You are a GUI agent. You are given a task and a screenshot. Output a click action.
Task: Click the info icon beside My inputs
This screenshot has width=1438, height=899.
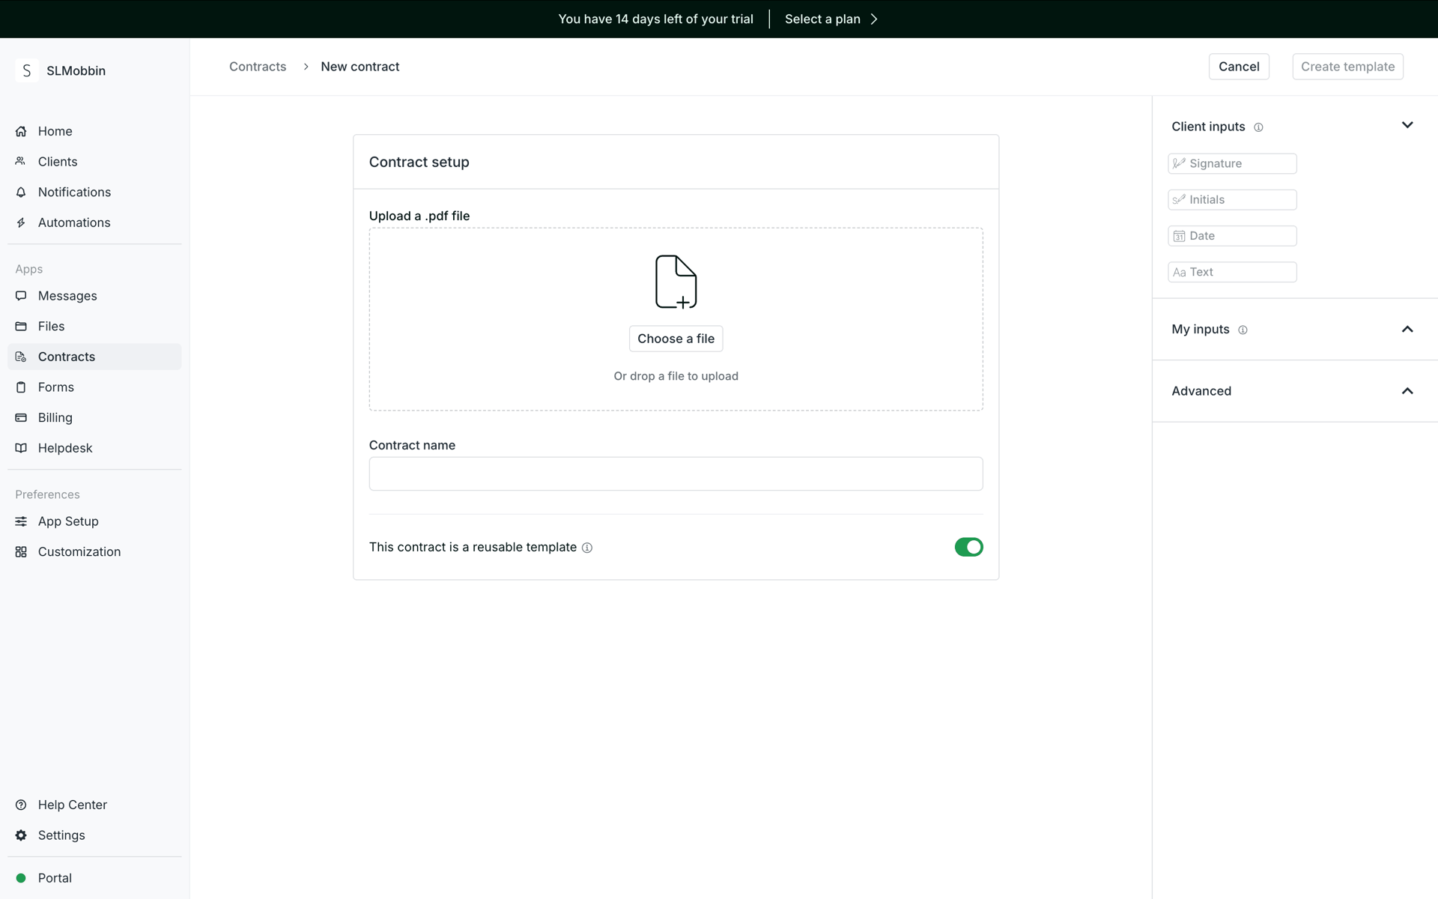point(1243,330)
